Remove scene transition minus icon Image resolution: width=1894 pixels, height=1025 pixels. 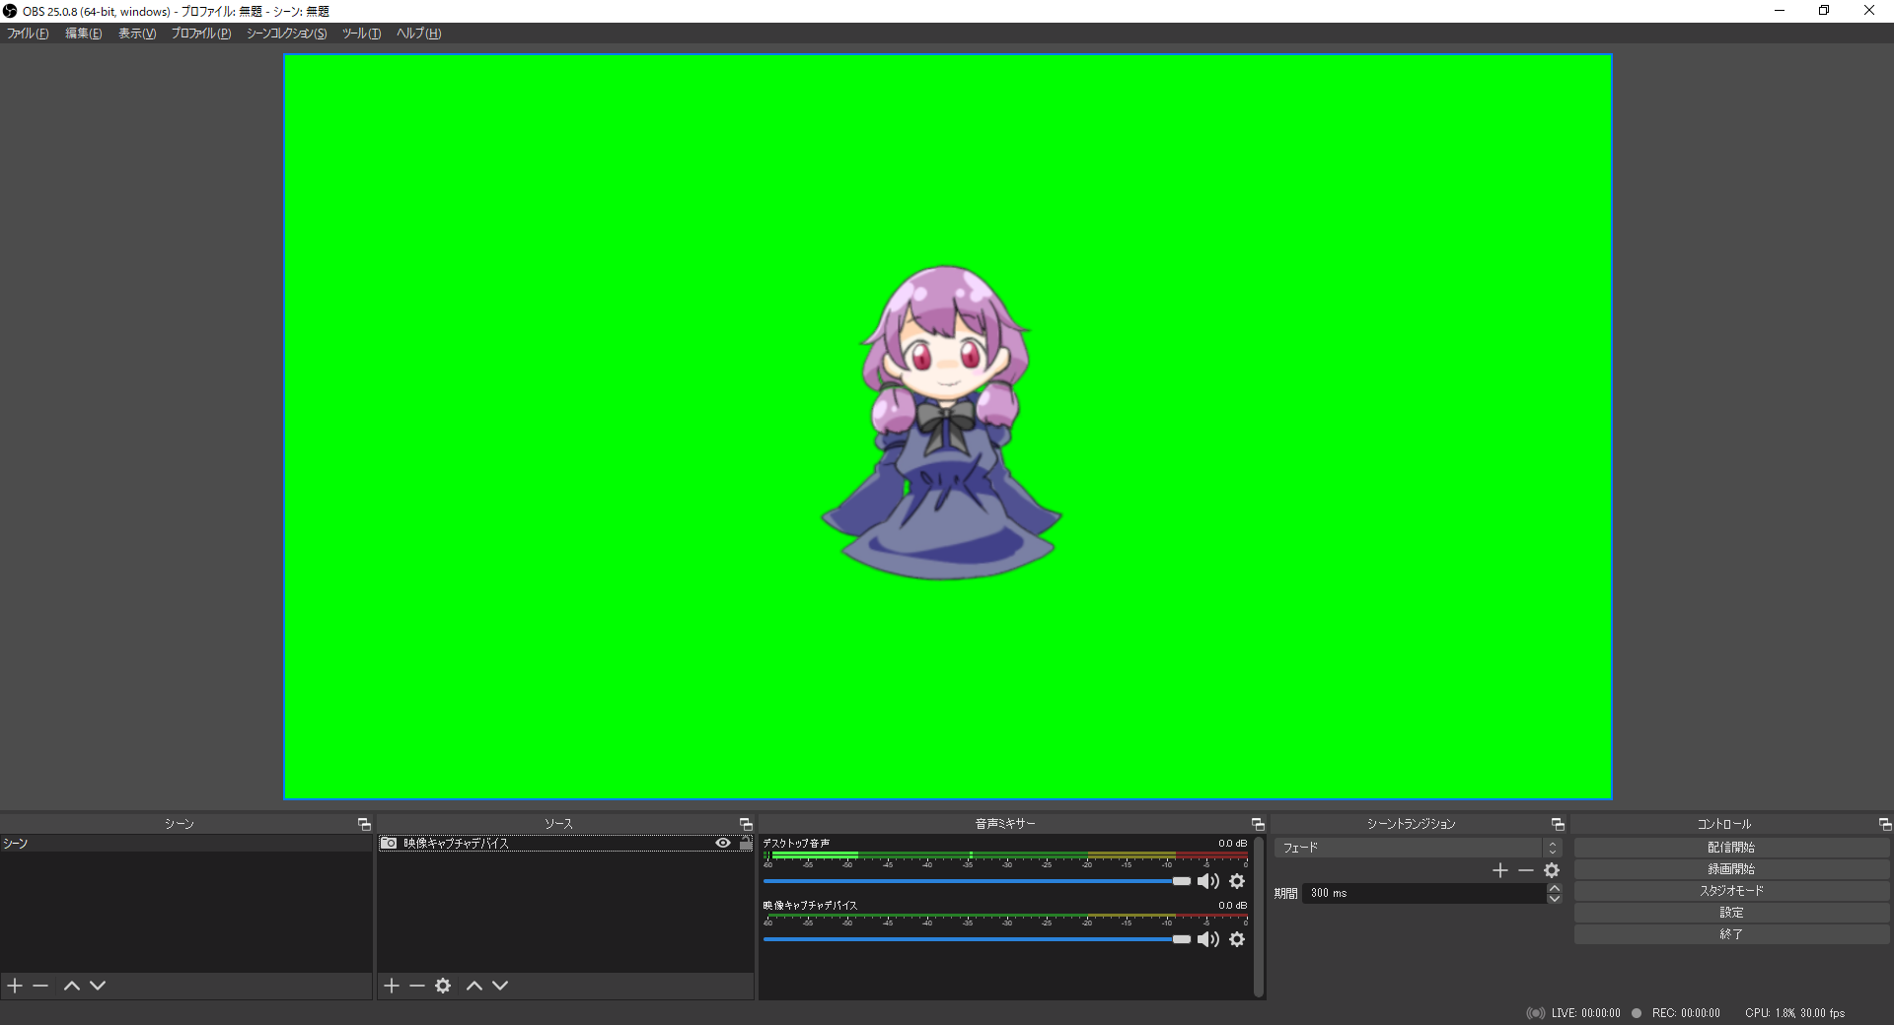coord(1526,870)
